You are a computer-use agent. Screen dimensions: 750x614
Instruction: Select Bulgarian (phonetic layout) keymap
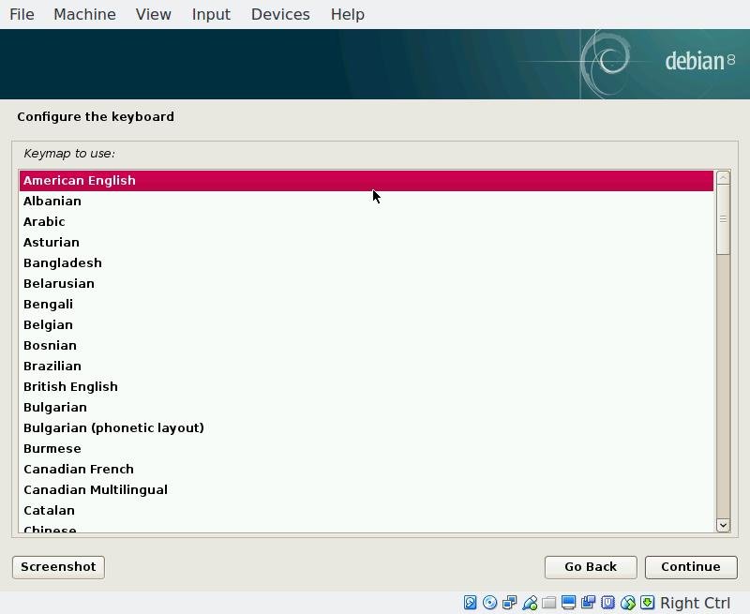tap(367, 427)
